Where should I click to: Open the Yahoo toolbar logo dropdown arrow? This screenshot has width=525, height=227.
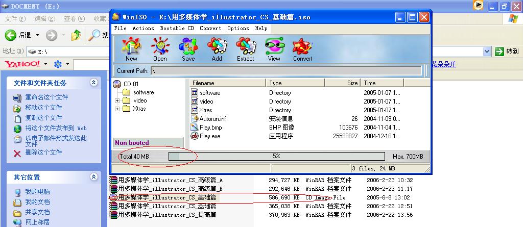point(46,64)
